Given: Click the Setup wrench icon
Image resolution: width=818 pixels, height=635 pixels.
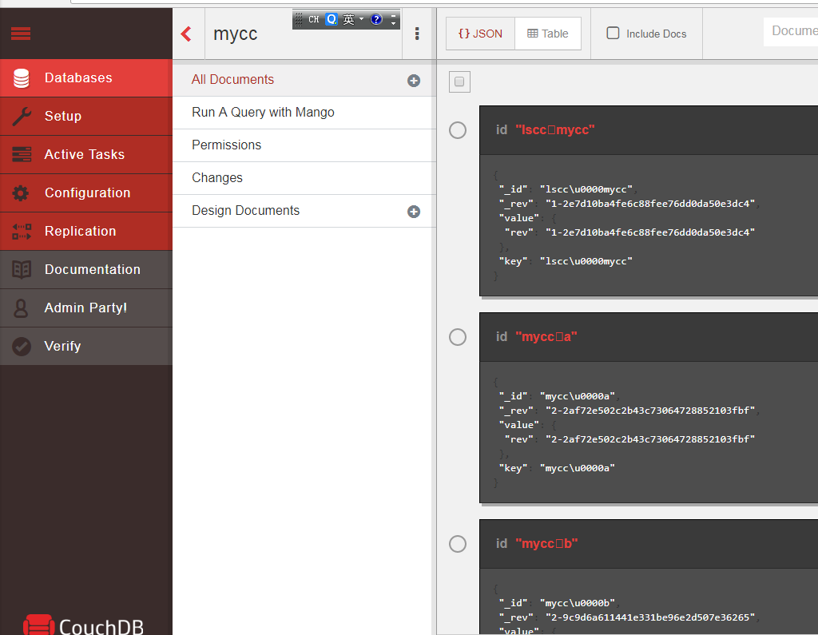Looking at the screenshot, I should (x=22, y=117).
